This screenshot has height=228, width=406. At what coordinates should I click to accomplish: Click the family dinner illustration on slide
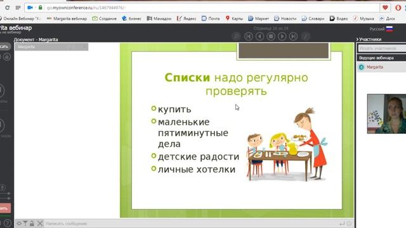(286, 144)
